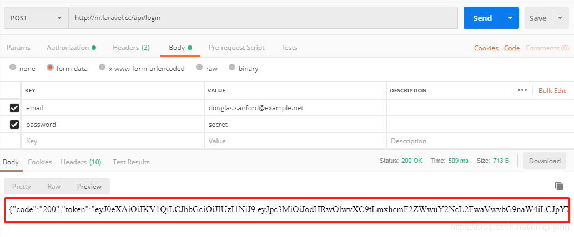Expand the Save button dropdown arrow
This screenshot has width=574, height=237.
[560, 18]
